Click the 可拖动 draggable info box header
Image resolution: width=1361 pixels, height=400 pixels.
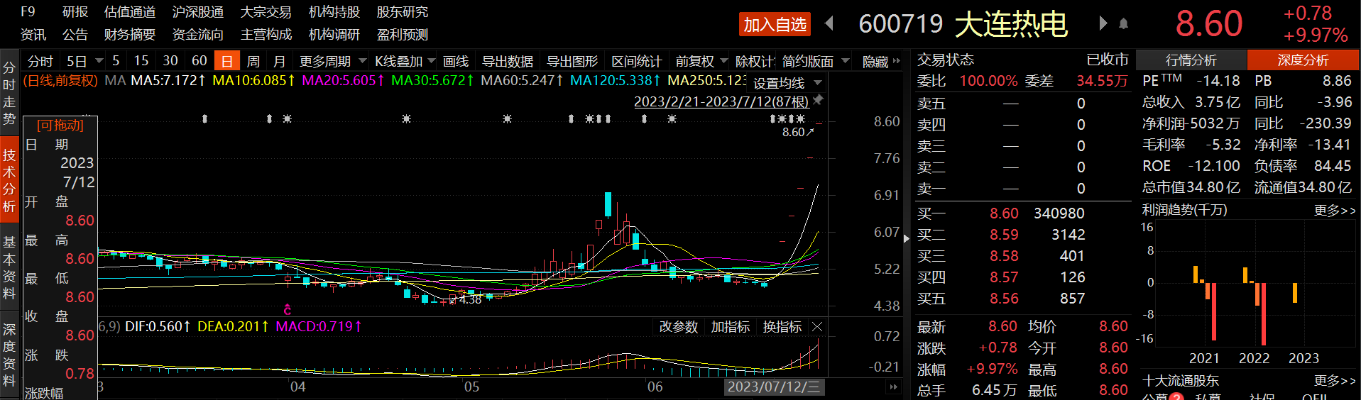pos(60,126)
